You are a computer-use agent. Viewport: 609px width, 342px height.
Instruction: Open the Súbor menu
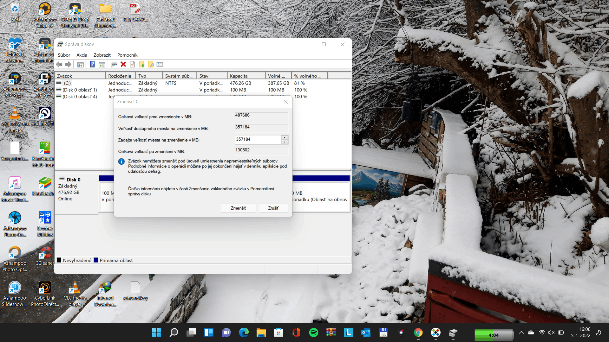coord(64,55)
